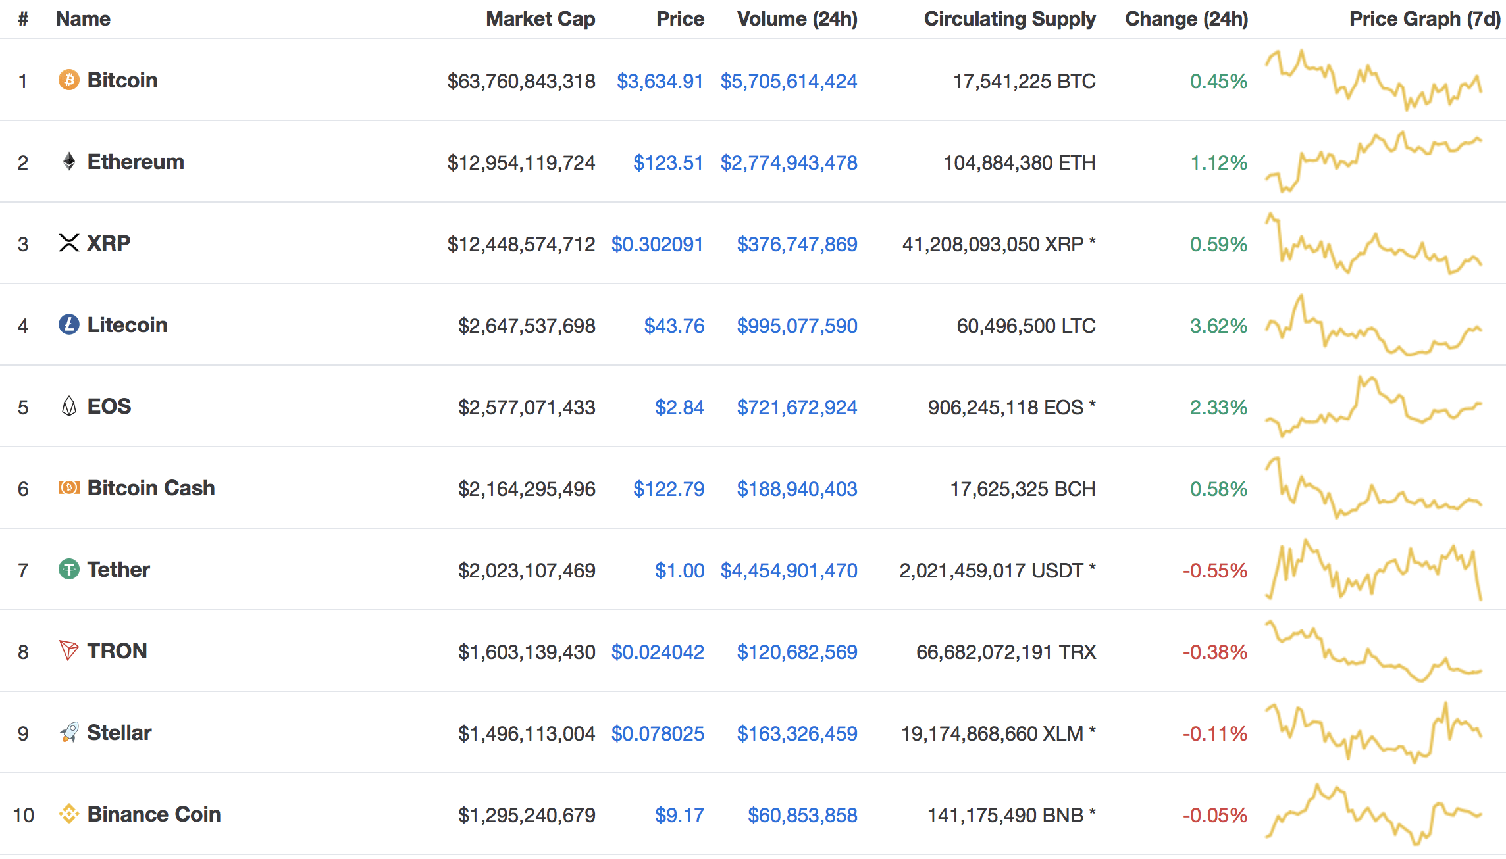This screenshot has width=1506, height=859.
Task: Open Litecoin's 7-day price graph
Action: click(1374, 324)
